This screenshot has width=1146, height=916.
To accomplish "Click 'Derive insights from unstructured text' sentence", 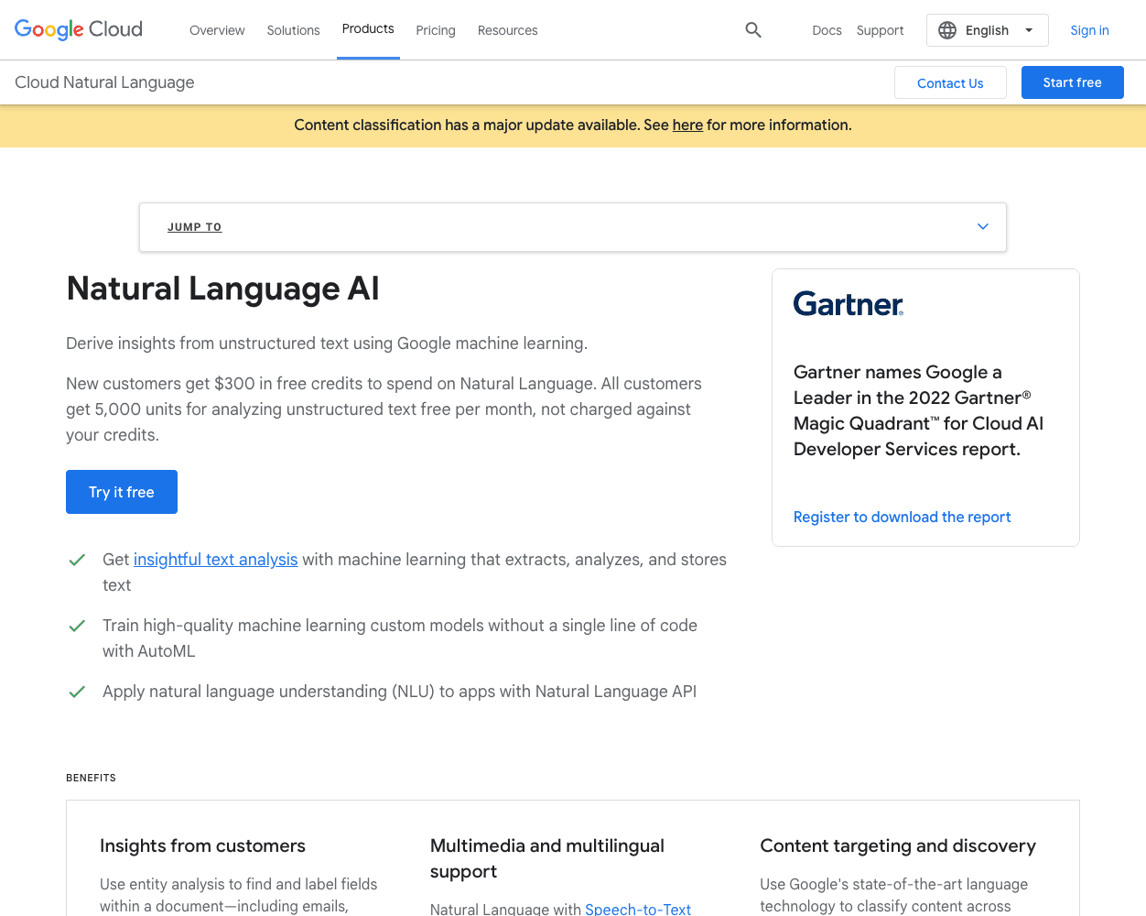I will 327,343.
